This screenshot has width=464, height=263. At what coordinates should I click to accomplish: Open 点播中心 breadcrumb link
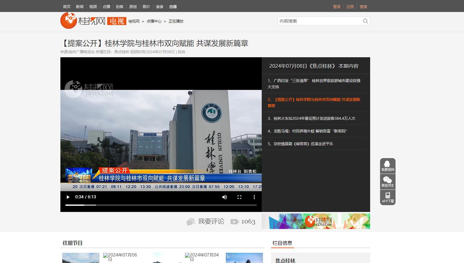point(154,21)
